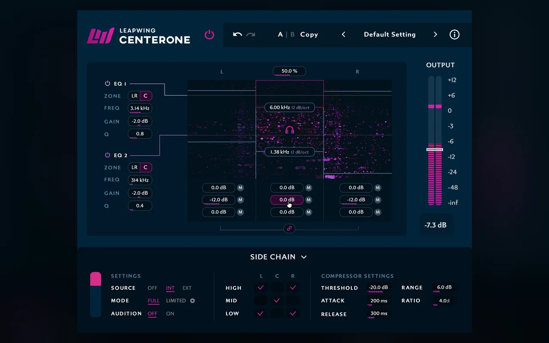Open the info icon
The width and height of the screenshot is (549, 343).
pos(454,34)
